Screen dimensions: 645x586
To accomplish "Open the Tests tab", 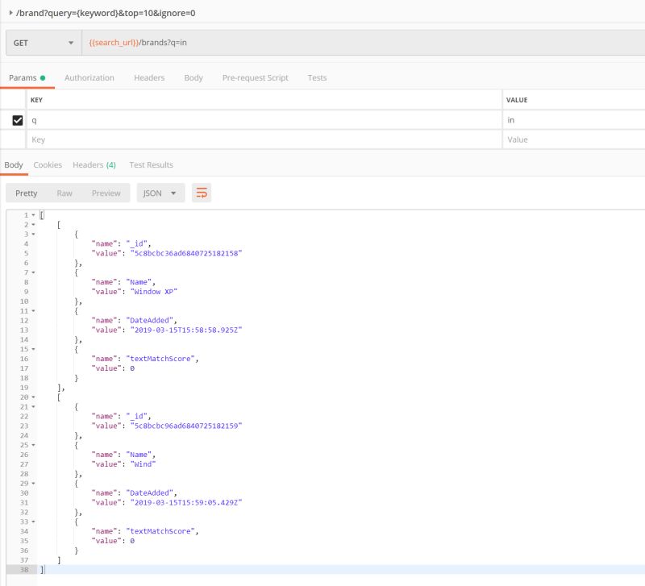I will [x=317, y=77].
